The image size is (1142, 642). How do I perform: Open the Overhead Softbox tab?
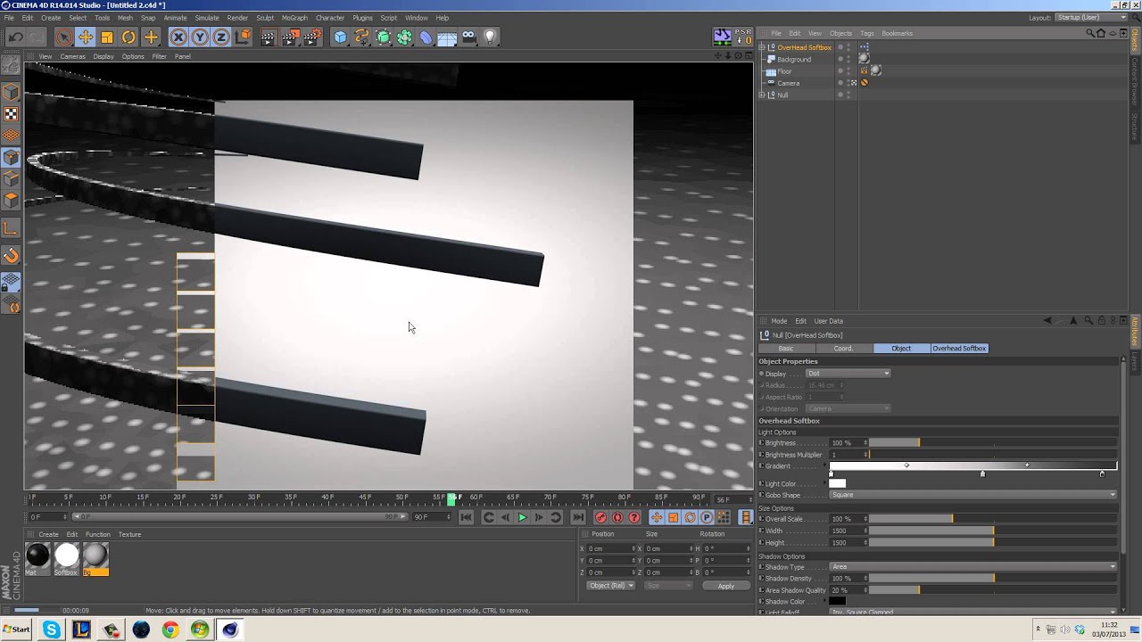pos(959,349)
